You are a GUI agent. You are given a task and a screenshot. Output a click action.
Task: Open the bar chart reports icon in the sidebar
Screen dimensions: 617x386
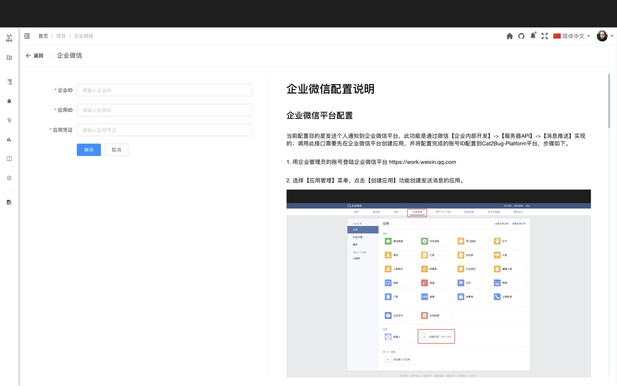tap(9, 140)
